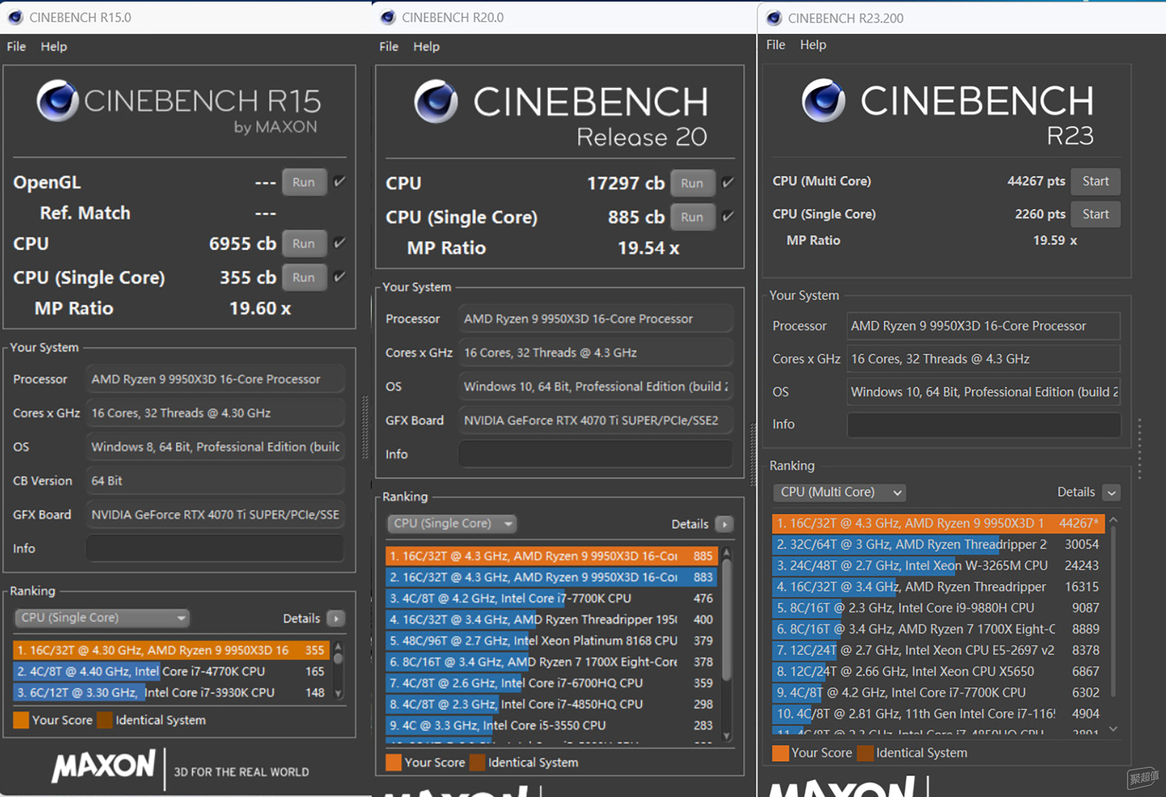Viewport: 1166px width, 797px height.
Task: Run the R20 CPU benchmark
Action: [x=692, y=183]
